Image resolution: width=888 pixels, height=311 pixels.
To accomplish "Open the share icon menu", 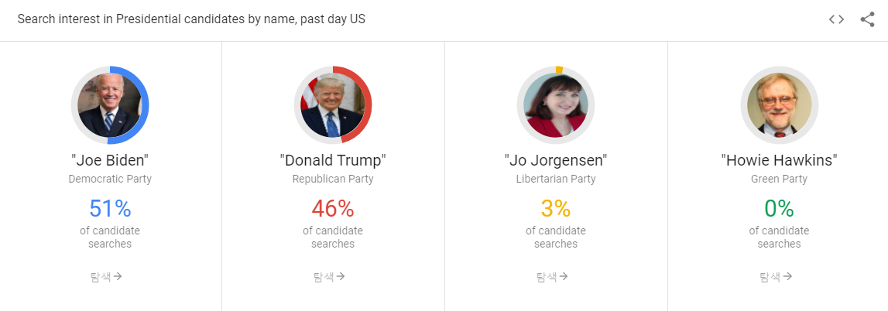I will 867,19.
